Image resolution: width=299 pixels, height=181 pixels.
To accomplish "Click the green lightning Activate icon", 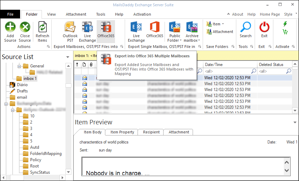I will 285,24.
